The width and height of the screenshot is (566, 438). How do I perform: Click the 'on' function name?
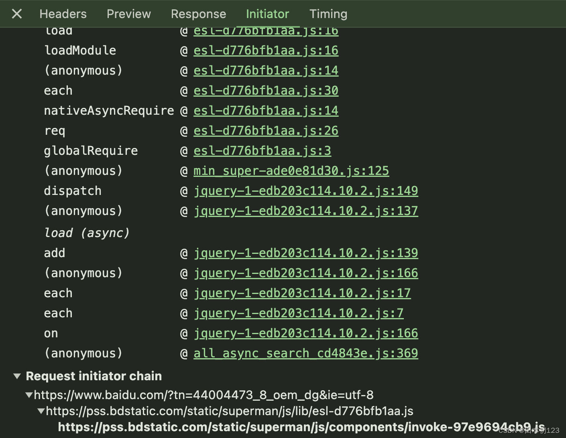(51, 333)
